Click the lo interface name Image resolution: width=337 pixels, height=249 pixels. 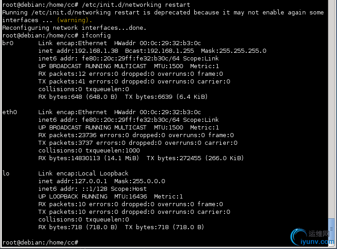[x=6, y=173]
